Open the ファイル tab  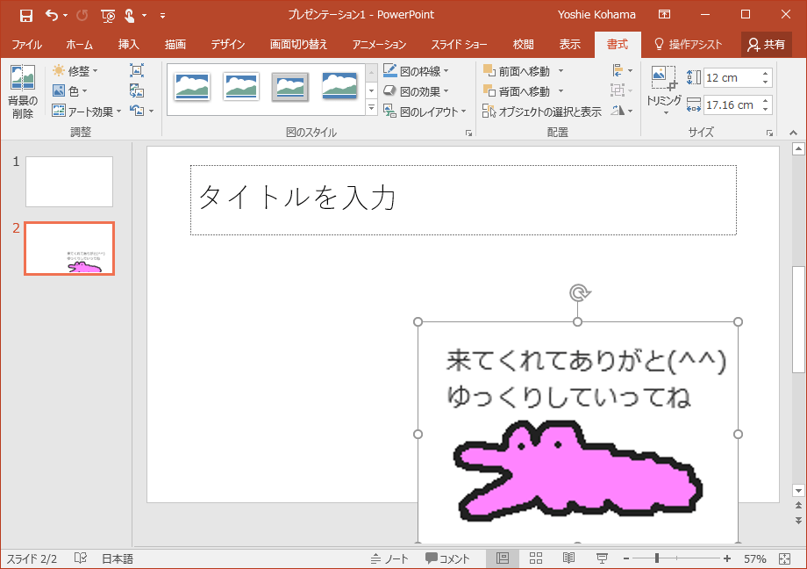(27, 44)
